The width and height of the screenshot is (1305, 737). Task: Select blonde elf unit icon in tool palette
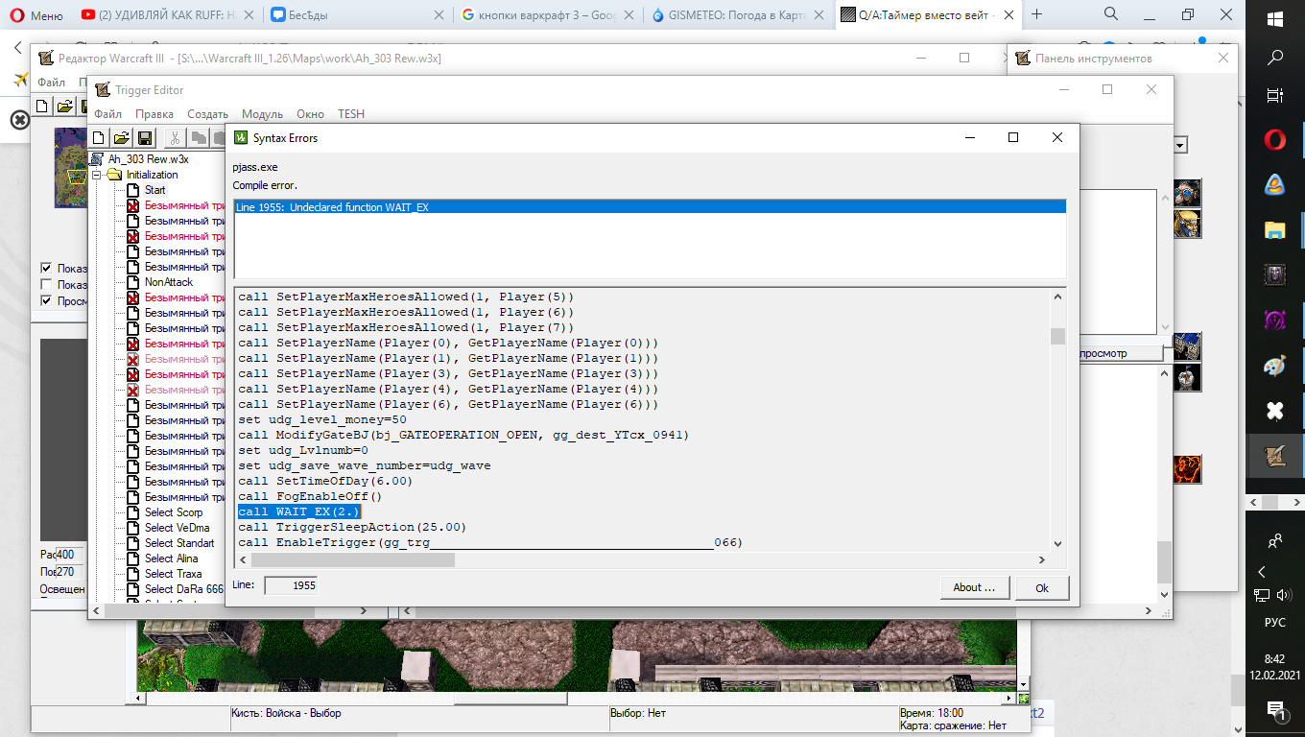(1187, 224)
